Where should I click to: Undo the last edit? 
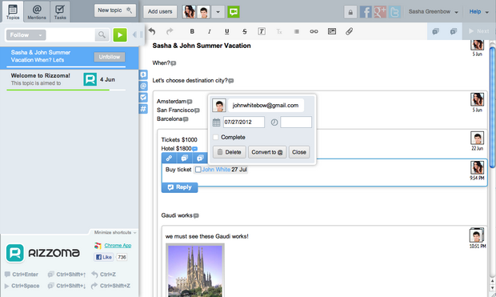click(x=152, y=31)
